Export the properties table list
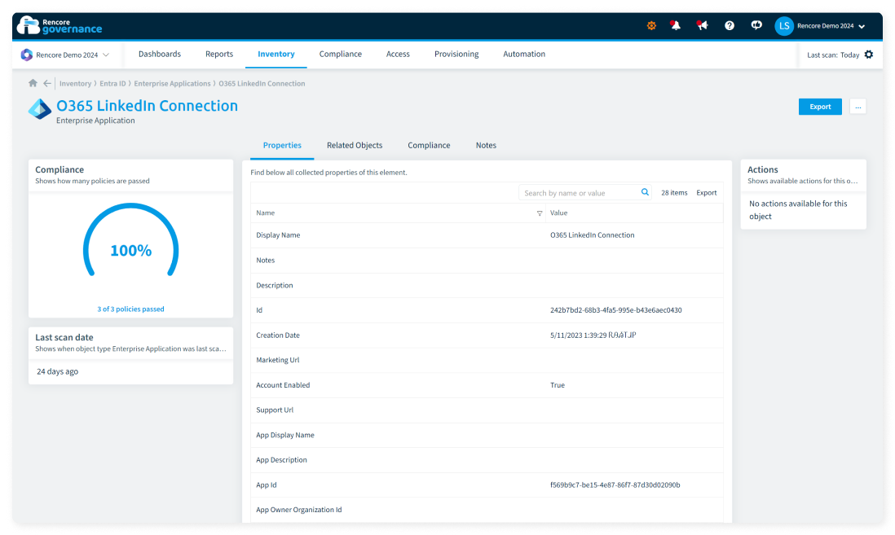Image resolution: width=895 pixels, height=535 pixels. [707, 193]
